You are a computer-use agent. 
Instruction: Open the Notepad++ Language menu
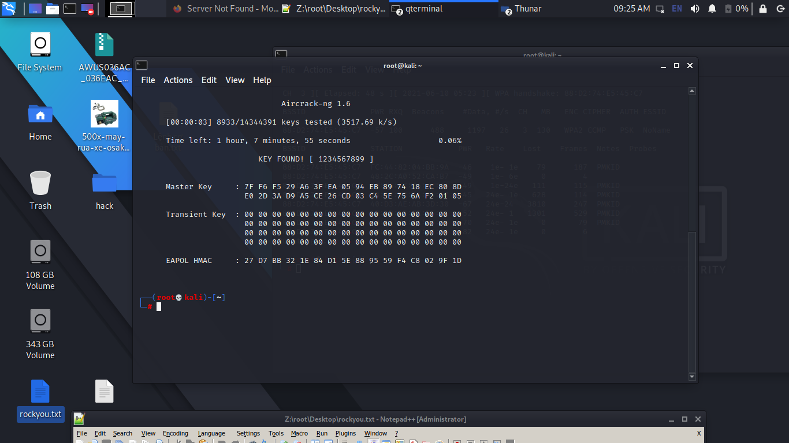pos(211,433)
